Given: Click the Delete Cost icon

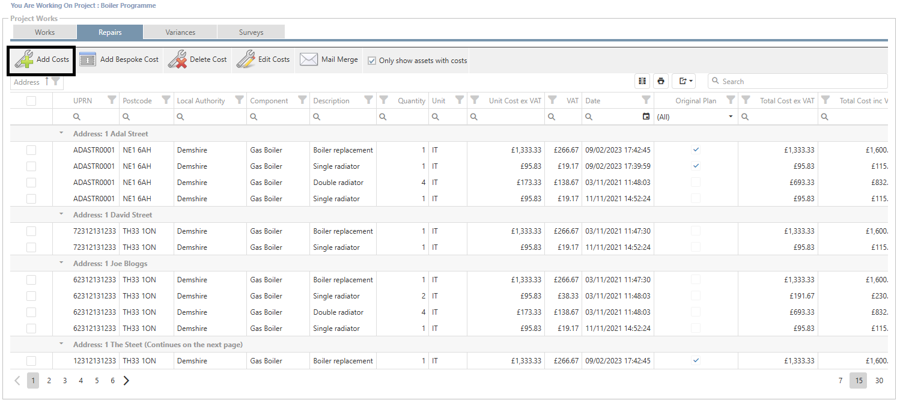Looking at the screenshot, I should coord(177,59).
